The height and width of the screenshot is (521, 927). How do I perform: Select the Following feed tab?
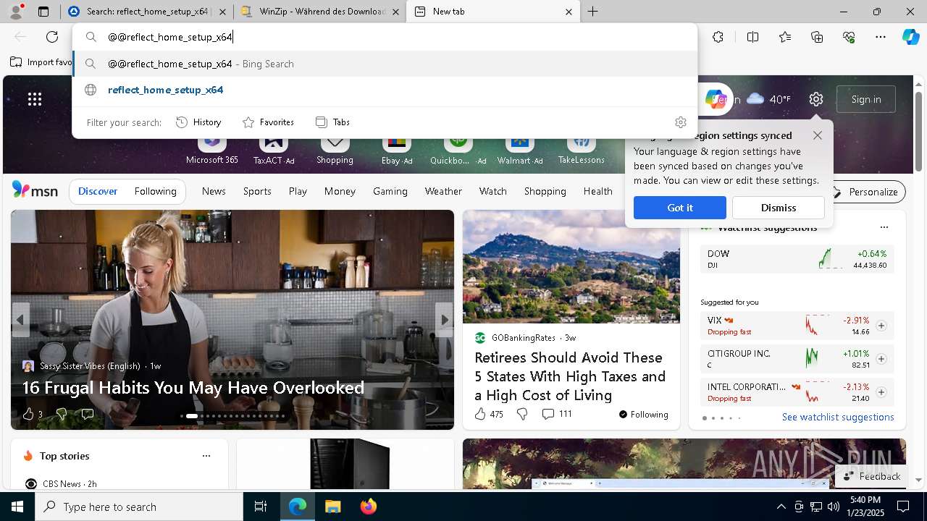pos(155,192)
